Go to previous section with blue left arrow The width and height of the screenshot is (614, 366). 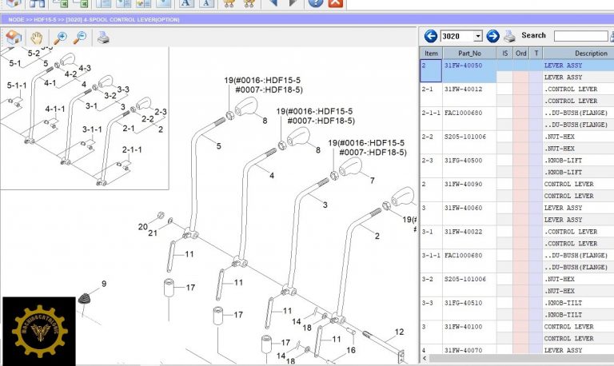coord(431,36)
